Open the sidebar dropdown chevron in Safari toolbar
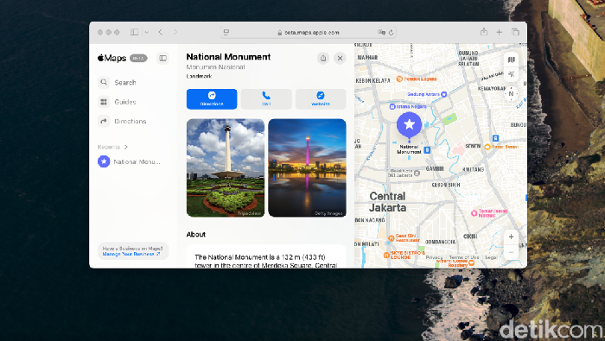The image size is (605, 341). [147, 32]
